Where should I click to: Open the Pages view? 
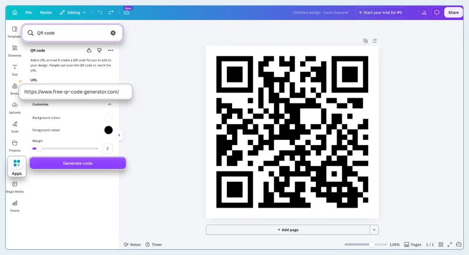tap(413, 244)
